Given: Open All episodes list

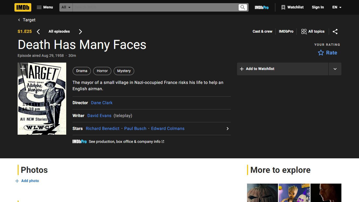Looking at the screenshot, I should [x=59, y=31].
